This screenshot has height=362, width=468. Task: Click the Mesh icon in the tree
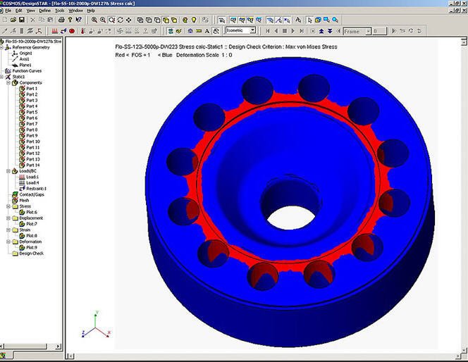(x=15, y=201)
